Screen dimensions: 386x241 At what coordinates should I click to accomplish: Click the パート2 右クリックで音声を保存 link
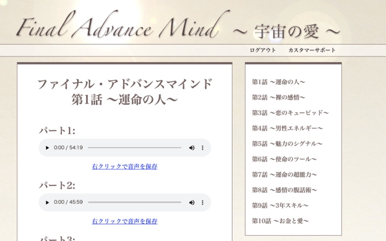124,221
